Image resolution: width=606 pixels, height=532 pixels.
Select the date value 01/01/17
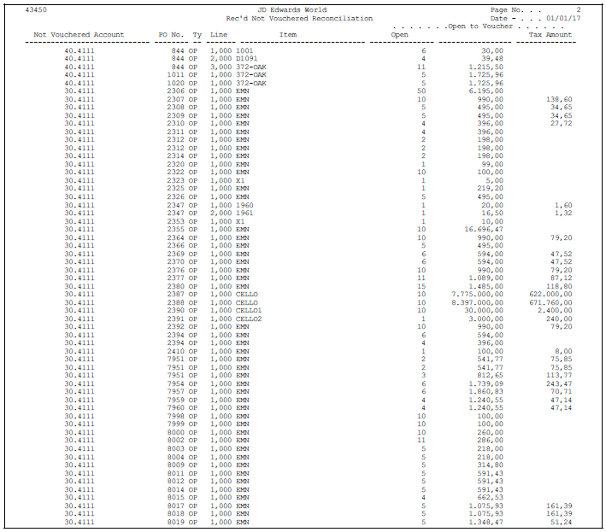[563, 18]
